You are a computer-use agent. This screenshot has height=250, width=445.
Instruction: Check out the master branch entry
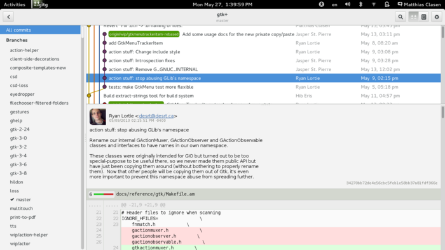[x=24, y=200]
